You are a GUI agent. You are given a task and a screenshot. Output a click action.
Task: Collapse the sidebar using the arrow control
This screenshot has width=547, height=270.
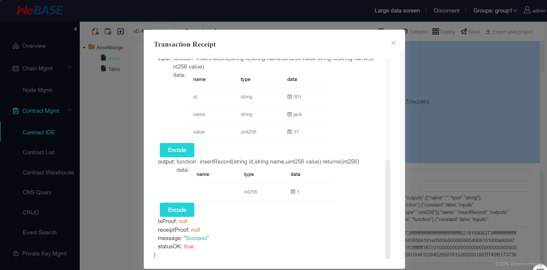pyautogui.click(x=75, y=29)
